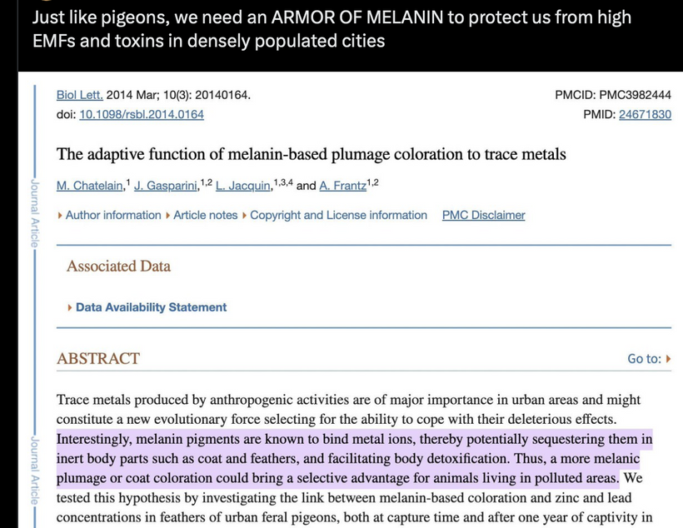Click the PMCID PMC3982444 identifier

point(612,95)
